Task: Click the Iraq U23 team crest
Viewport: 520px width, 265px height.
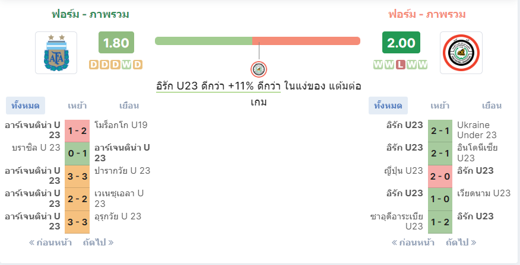Action: click(x=461, y=53)
